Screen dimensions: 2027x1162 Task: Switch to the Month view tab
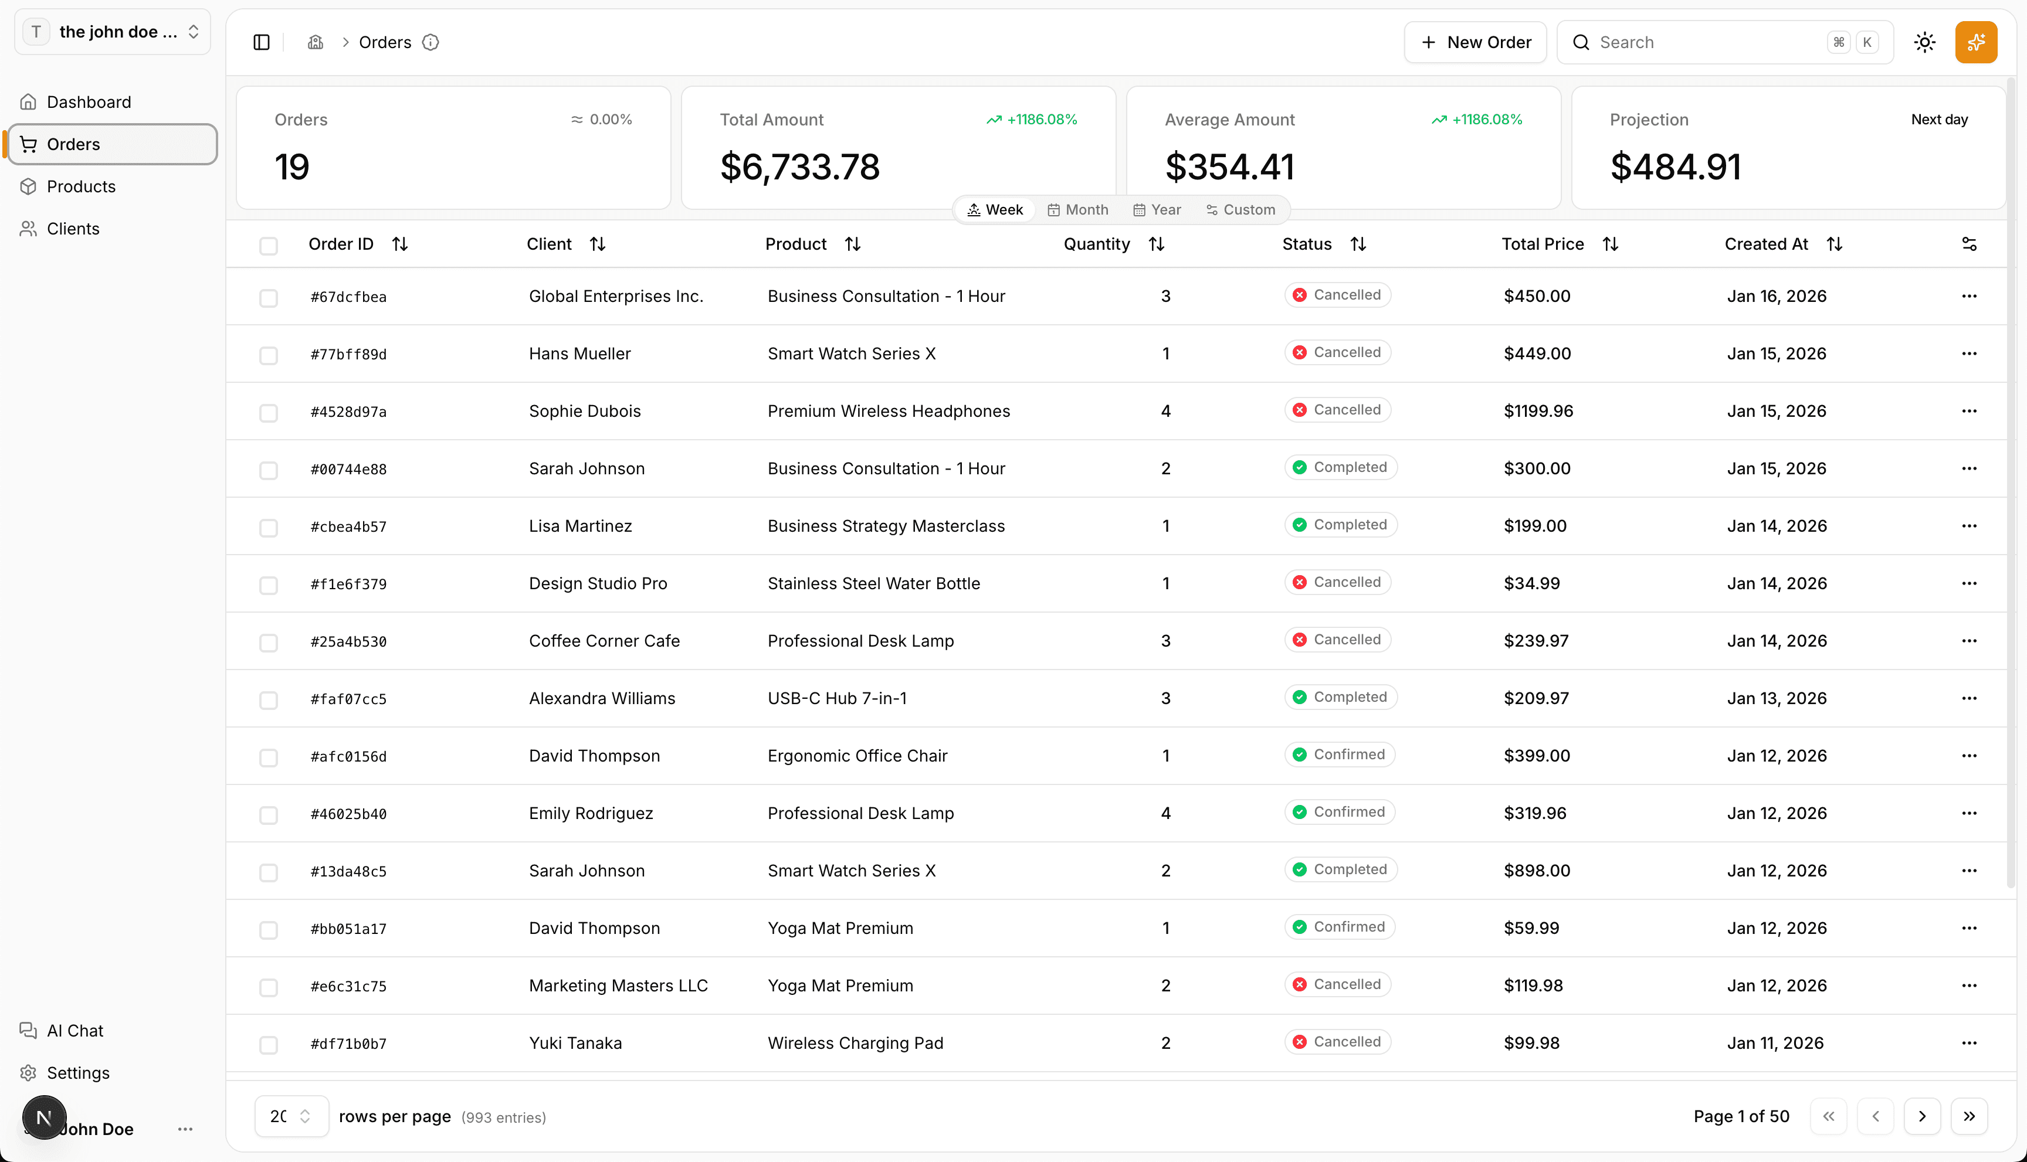[1078, 210]
